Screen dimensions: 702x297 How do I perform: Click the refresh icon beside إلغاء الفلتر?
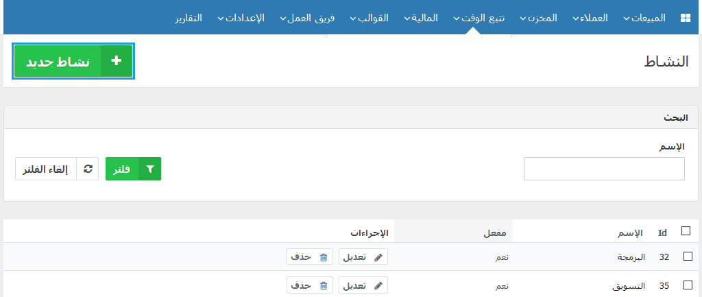point(88,169)
